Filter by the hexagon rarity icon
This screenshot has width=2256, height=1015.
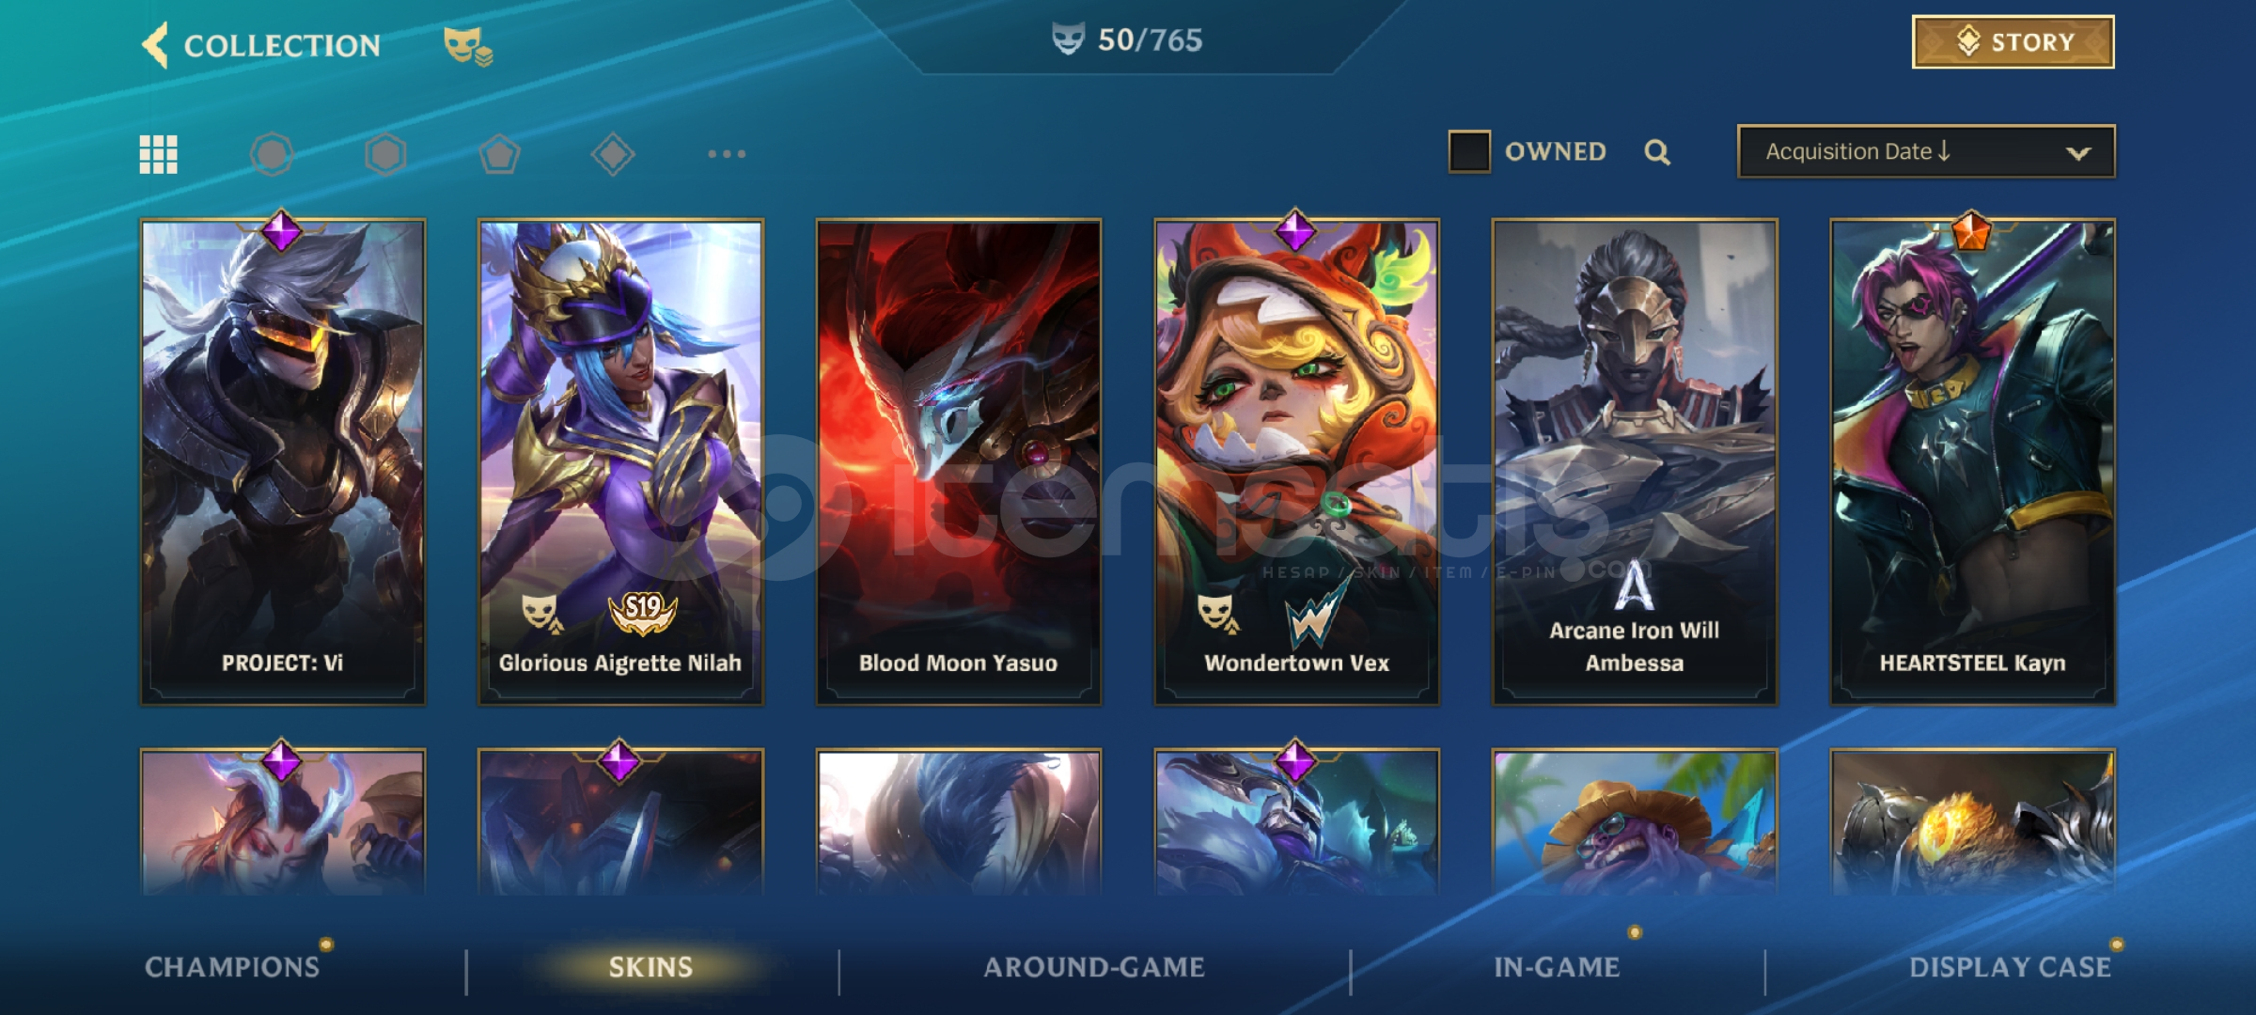[385, 154]
